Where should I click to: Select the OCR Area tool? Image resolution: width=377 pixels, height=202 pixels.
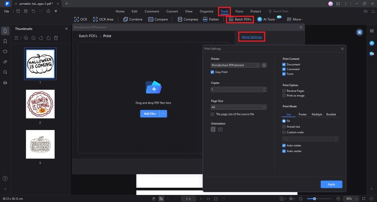click(x=103, y=19)
